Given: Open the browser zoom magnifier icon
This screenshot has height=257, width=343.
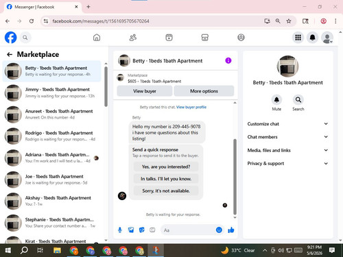Looking at the screenshot, I should coord(278,21).
